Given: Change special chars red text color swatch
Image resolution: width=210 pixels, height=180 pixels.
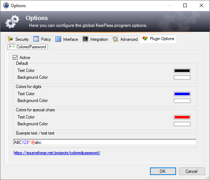Looking at the screenshot, I should [x=182, y=117].
